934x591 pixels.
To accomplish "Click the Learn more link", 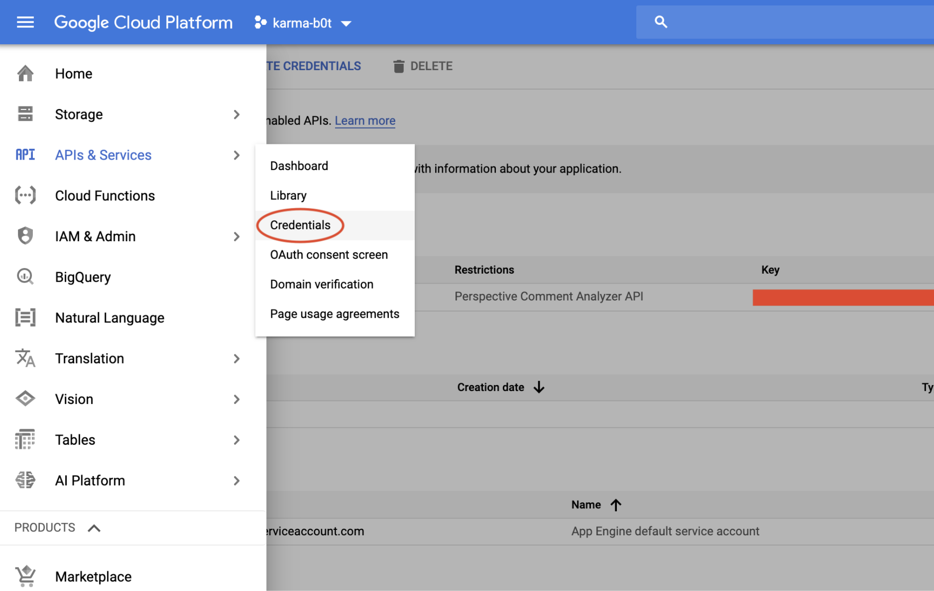I will pos(365,120).
